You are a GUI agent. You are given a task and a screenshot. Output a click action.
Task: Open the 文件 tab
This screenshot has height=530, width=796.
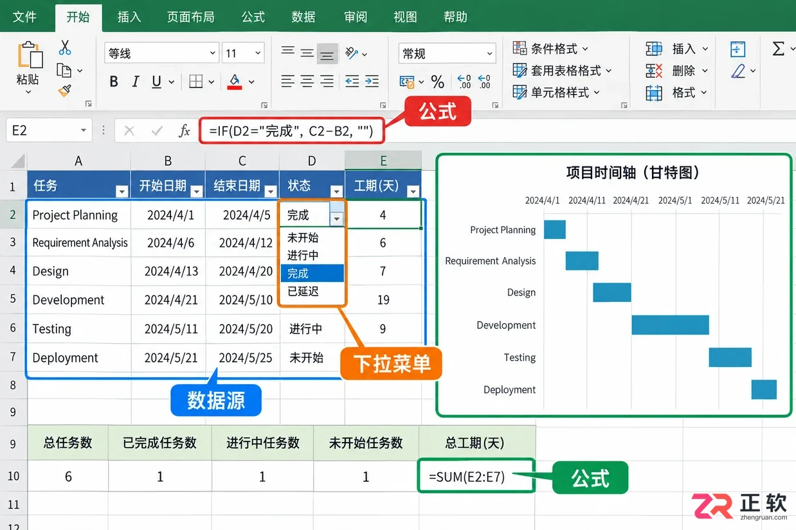[x=24, y=17]
